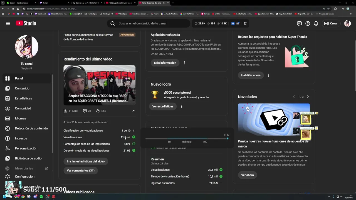Switch to 1000 Jugadores Simulan browser tab
Viewport: 356px width, 200px height.
click(121, 3)
